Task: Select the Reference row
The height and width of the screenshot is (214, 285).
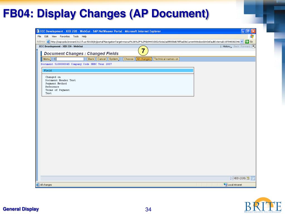Action: click(x=52, y=87)
